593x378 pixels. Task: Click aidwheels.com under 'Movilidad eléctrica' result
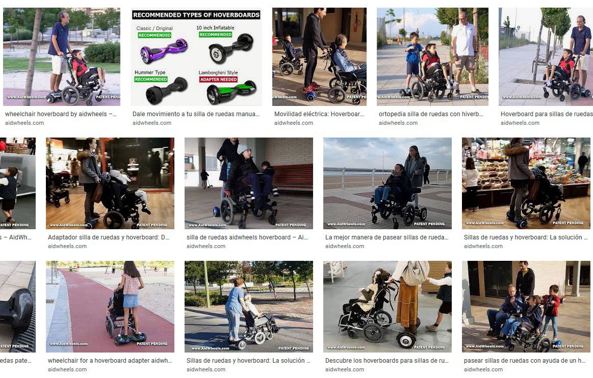(294, 123)
